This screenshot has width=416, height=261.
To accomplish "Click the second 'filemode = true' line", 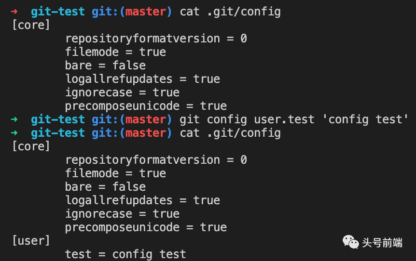I will pos(116,173).
